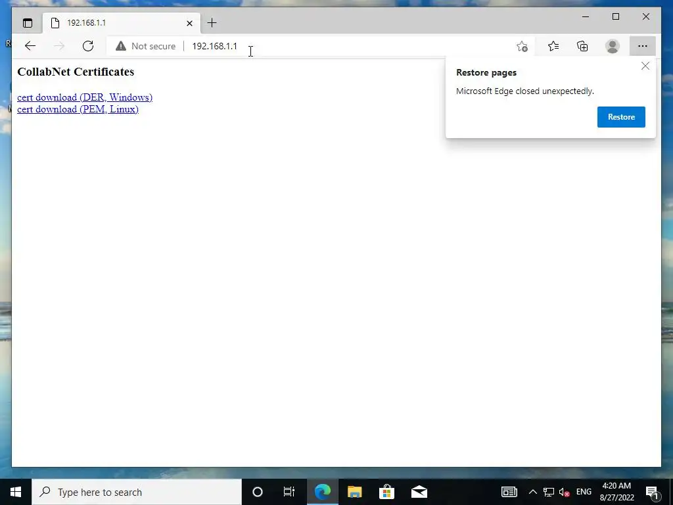Viewport: 673px width, 505px height.
Task: Click the Microsoft Edge taskbar icon
Action: click(x=322, y=492)
